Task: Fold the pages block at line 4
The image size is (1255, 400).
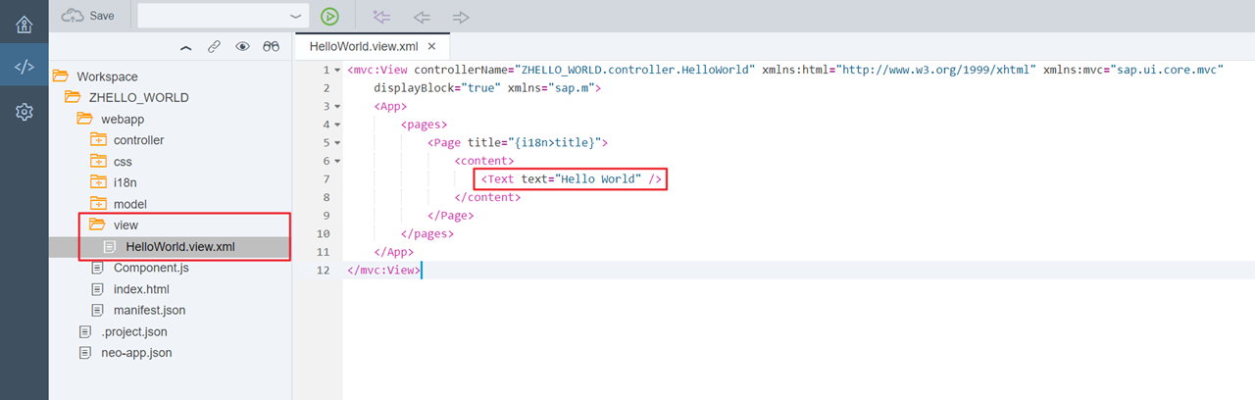Action: (337, 125)
